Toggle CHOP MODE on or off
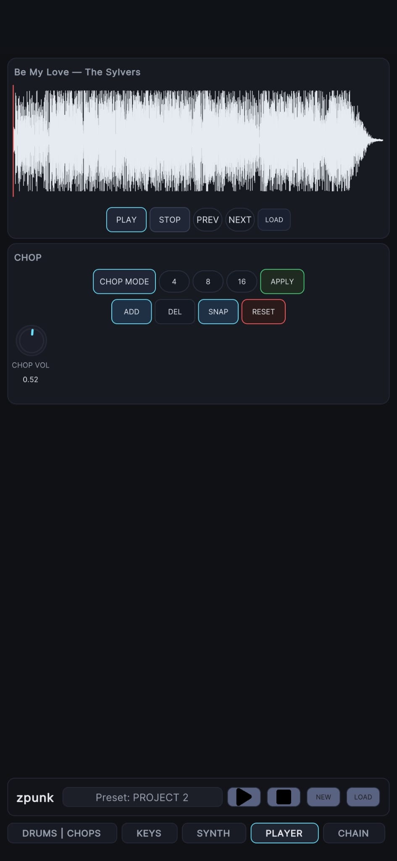The height and width of the screenshot is (861, 397). point(124,281)
